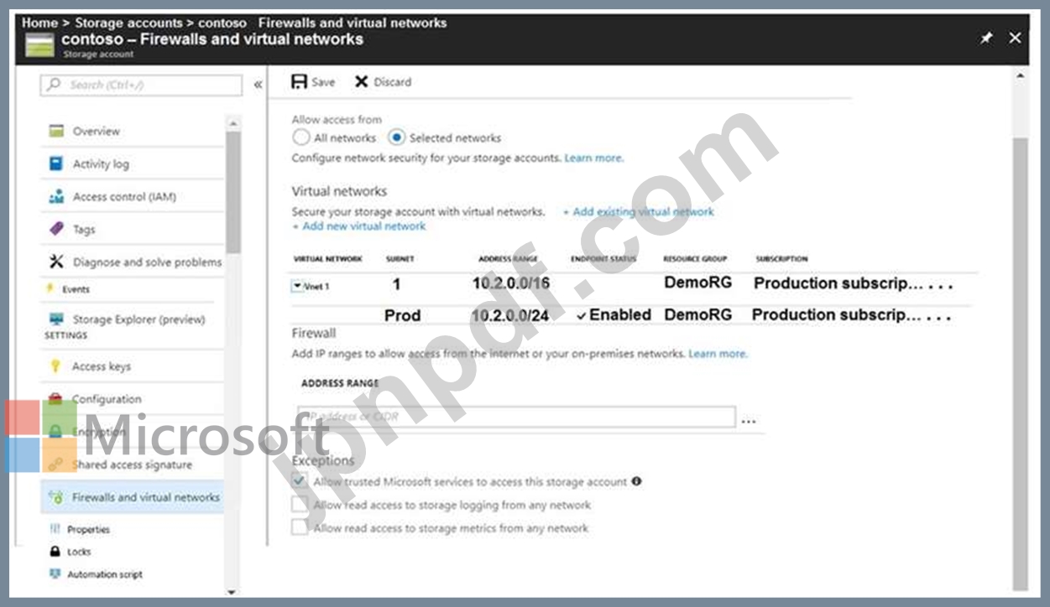Image resolution: width=1050 pixels, height=607 pixels.
Task: Open Access control (IAM) menu item
Action: tap(124, 197)
